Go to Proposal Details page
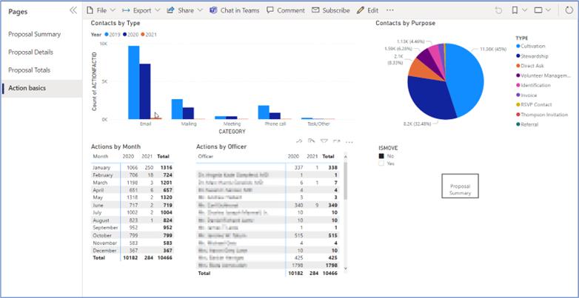The height and width of the screenshot is (298, 579). pos(30,52)
